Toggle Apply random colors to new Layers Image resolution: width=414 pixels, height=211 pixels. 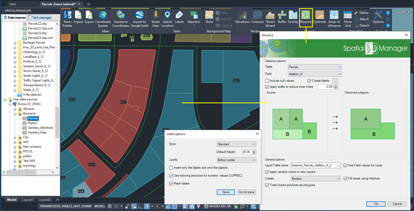[x=267, y=172]
